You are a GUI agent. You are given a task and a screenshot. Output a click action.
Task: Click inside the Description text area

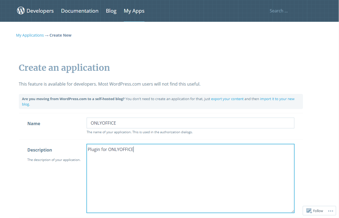tap(190, 178)
